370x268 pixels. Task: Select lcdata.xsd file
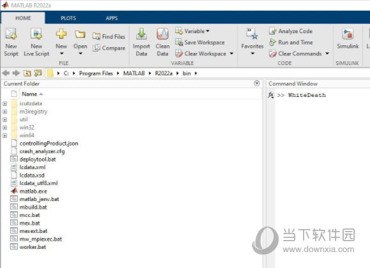(27, 175)
